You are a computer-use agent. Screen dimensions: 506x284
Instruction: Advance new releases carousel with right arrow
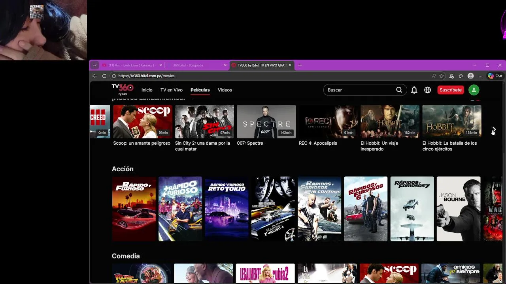(x=494, y=129)
